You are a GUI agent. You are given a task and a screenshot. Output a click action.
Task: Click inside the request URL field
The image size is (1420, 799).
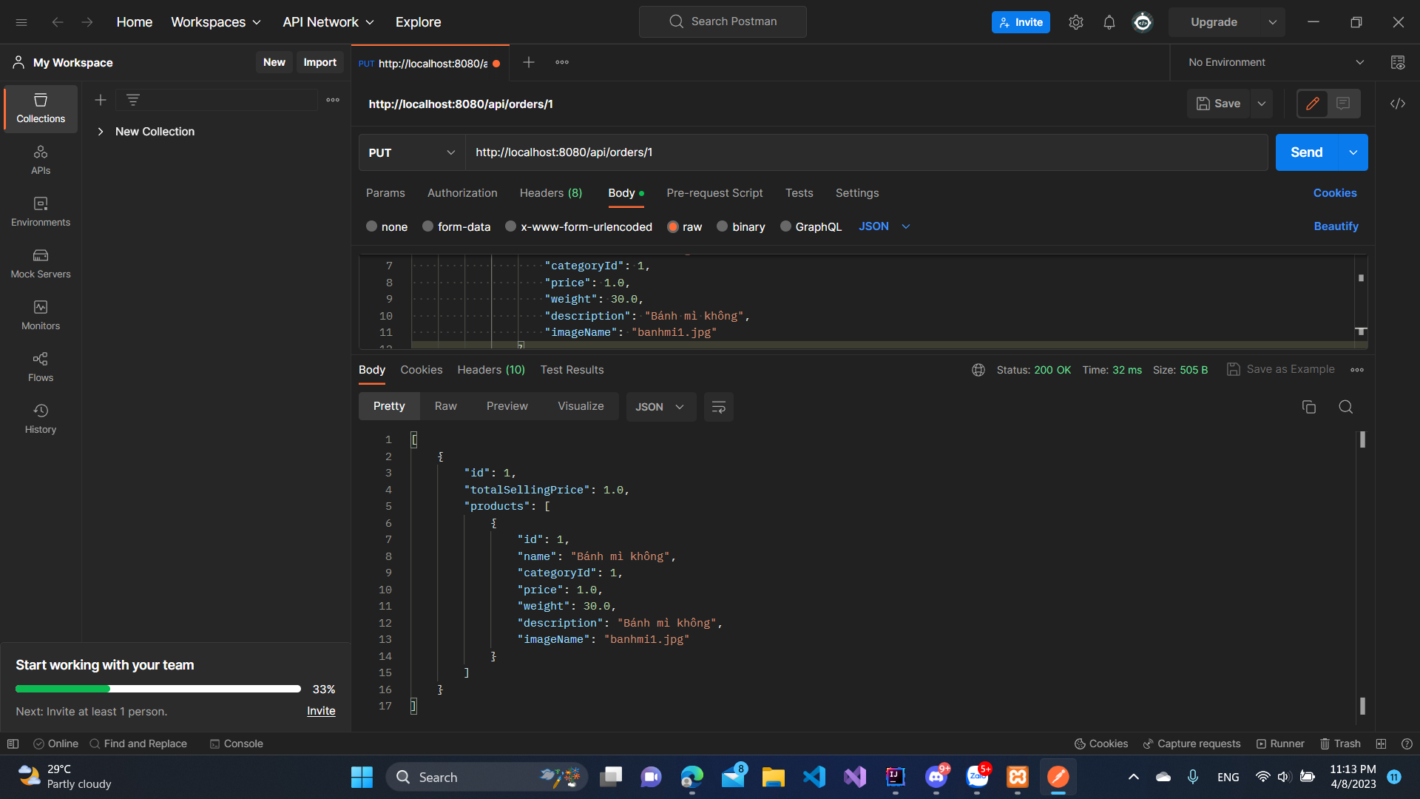[740, 152]
